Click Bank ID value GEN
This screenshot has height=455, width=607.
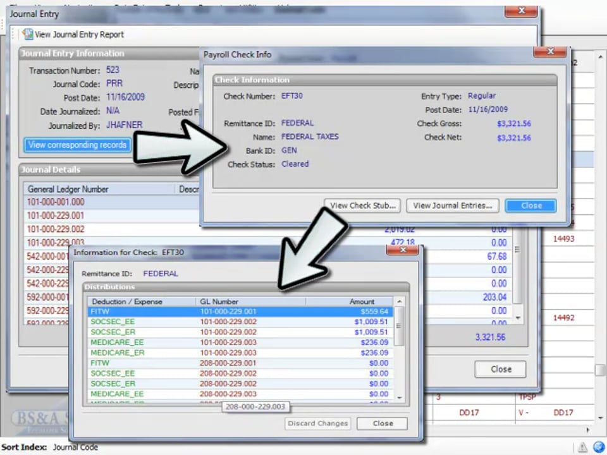289,150
